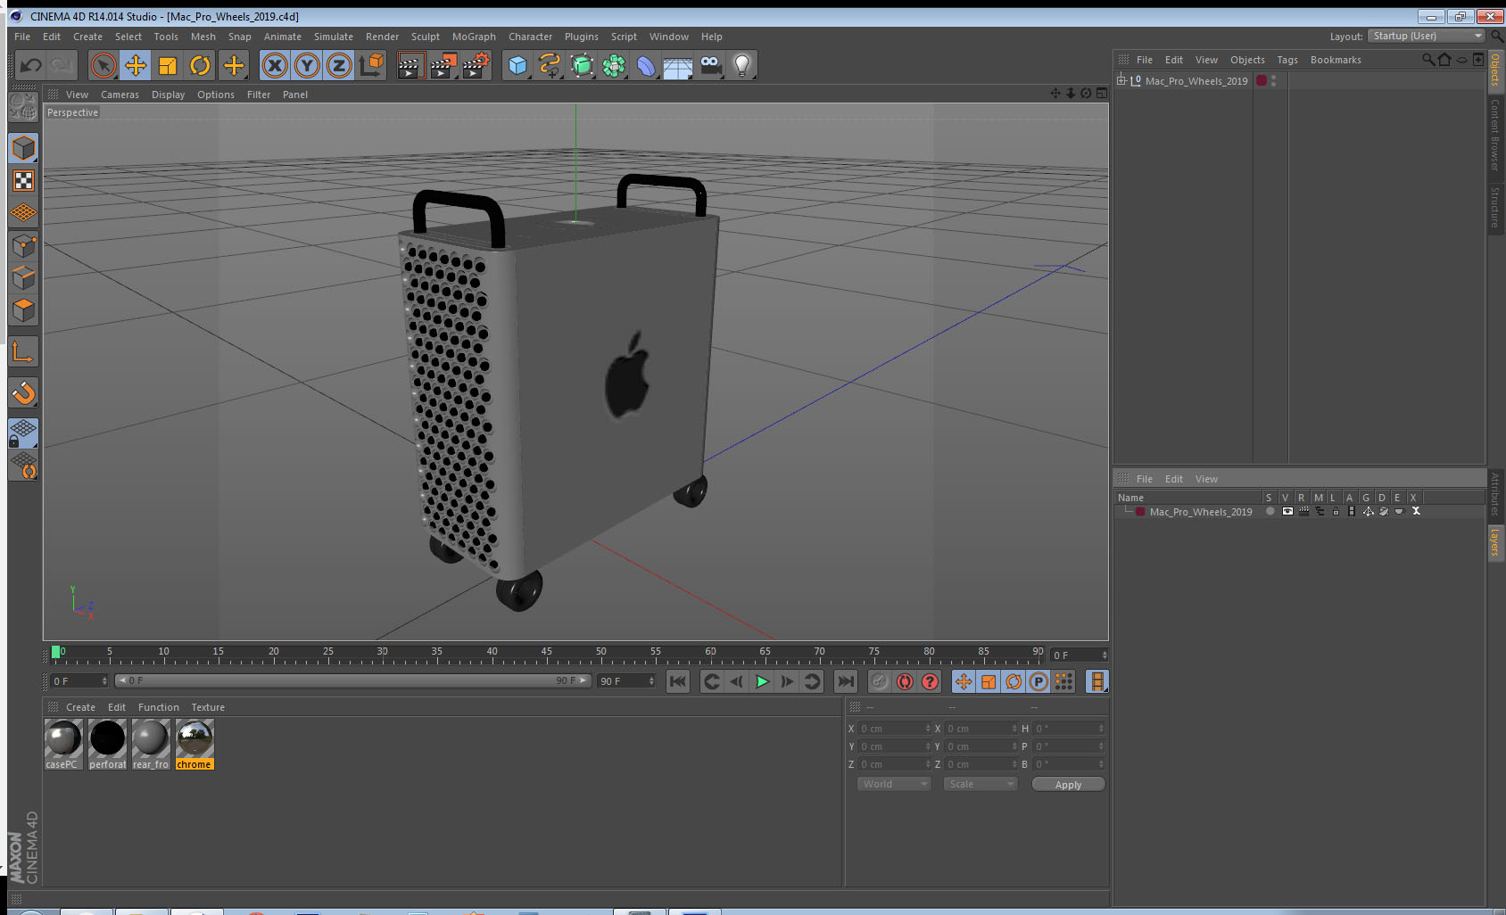
Task: Go to end of animation
Action: click(845, 681)
